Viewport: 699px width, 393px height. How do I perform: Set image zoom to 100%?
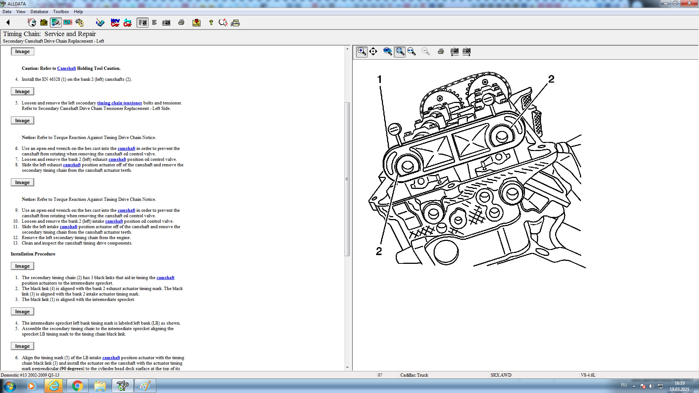pyautogui.click(x=387, y=51)
